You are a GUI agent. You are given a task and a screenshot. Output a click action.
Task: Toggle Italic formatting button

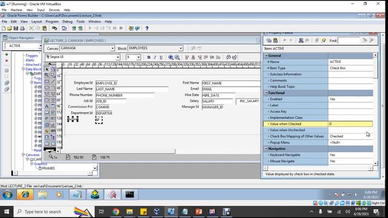[x=155, y=58]
